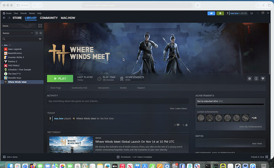Image resolution: width=274 pixels, height=168 pixels.
Task: Open Steam announcements megaphone button
Action: (x=212, y=13)
